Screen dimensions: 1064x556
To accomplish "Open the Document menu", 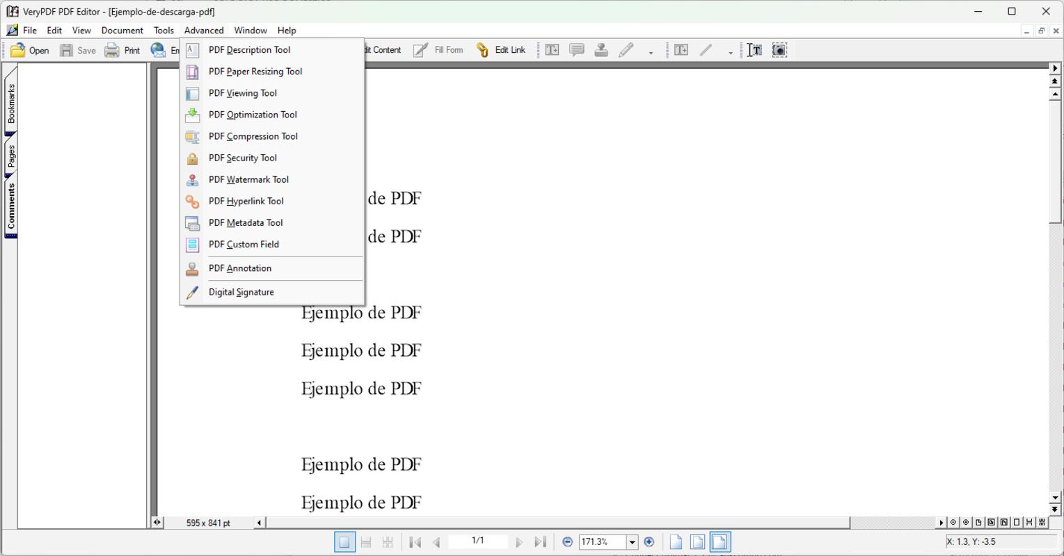I will coord(122,31).
